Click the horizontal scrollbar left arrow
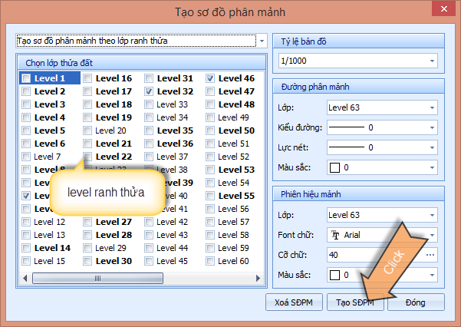The width and height of the screenshot is (461, 327). click(24, 279)
